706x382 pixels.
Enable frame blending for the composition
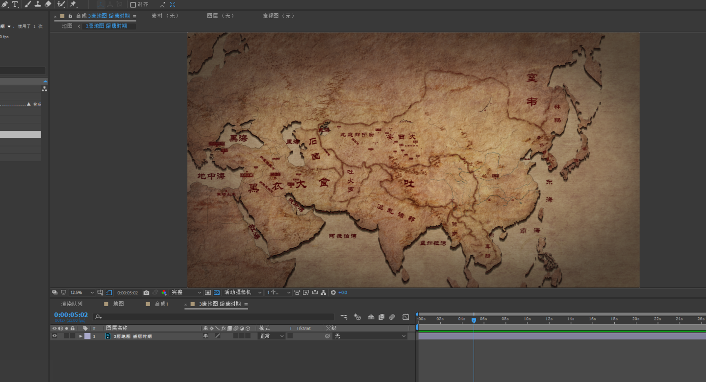coord(381,317)
